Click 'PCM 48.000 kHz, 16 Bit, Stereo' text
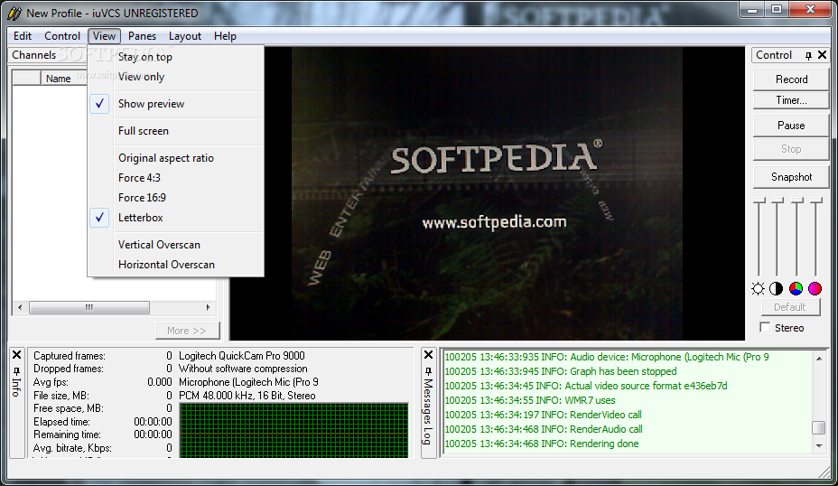The height and width of the screenshot is (486, 838). pyautogui.click(x=247, y=396)
